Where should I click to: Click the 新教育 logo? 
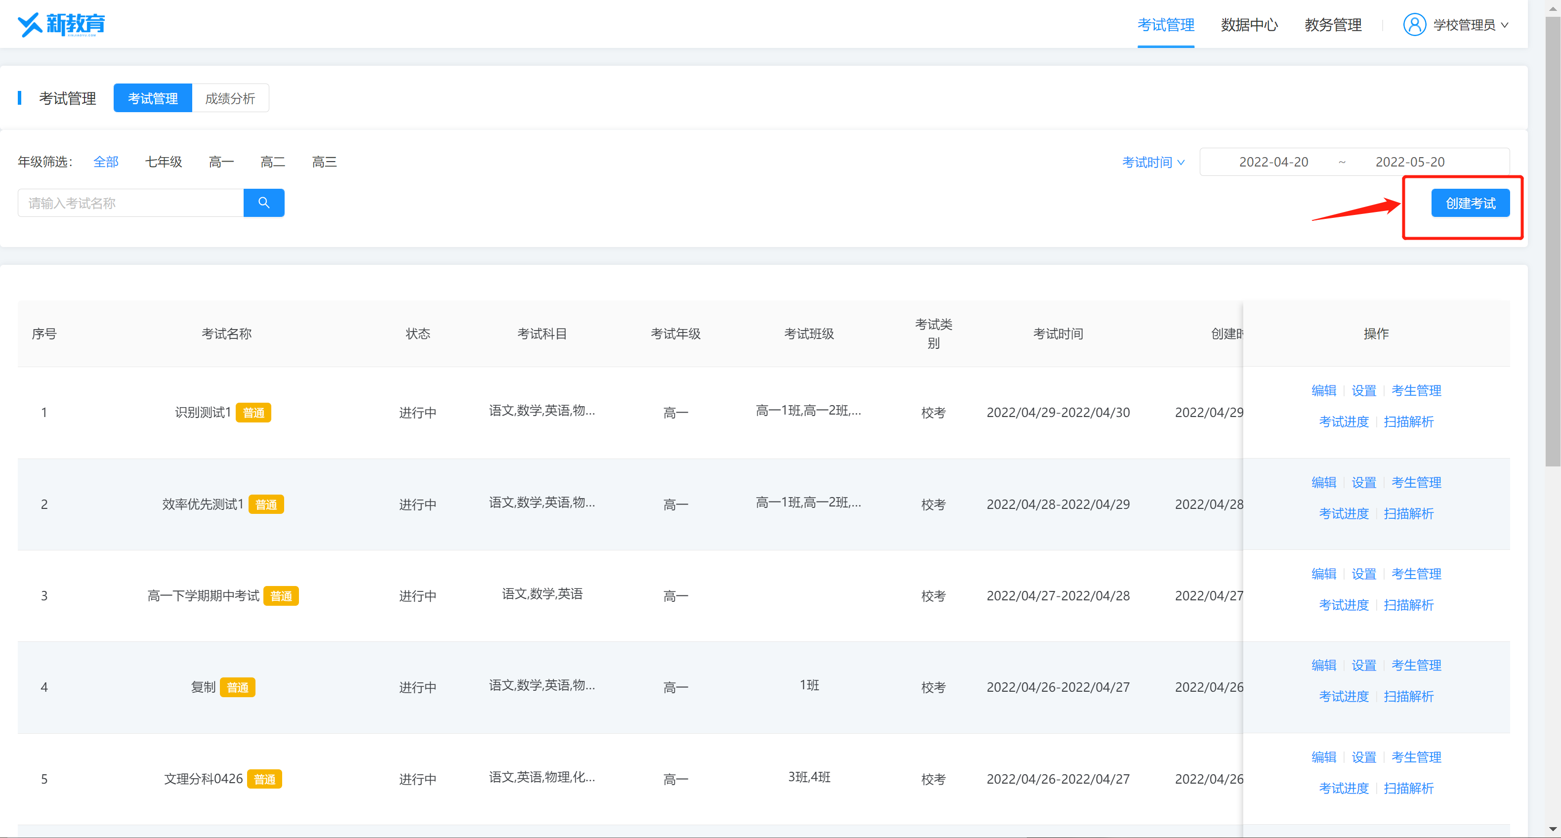pyautogui.click(x=61, y=24)
